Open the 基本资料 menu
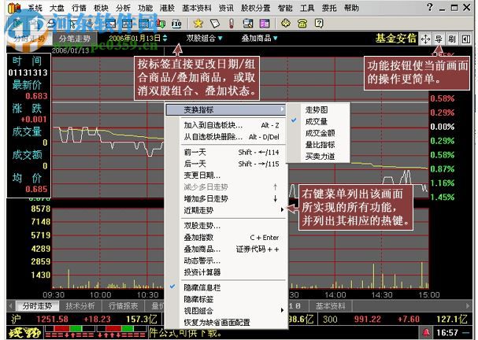Image resolution: width=478 pixels, height=340 pixels. [197, 8]
